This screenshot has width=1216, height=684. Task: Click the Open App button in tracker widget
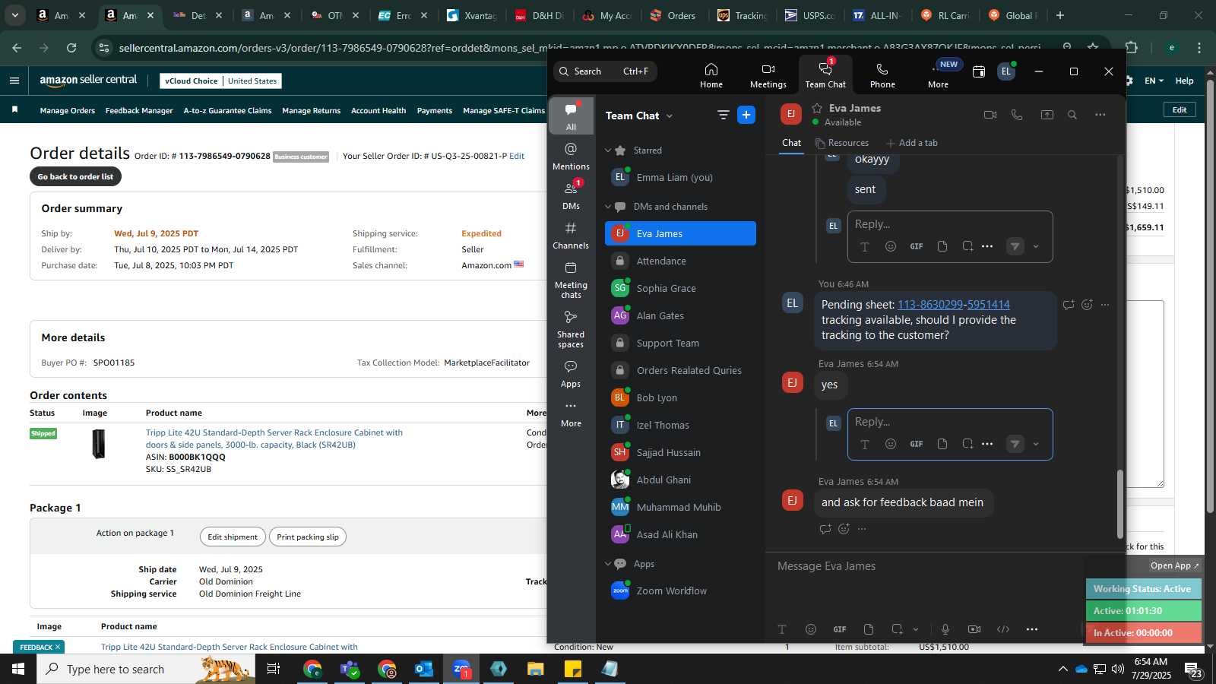[x=1174, y=565]
